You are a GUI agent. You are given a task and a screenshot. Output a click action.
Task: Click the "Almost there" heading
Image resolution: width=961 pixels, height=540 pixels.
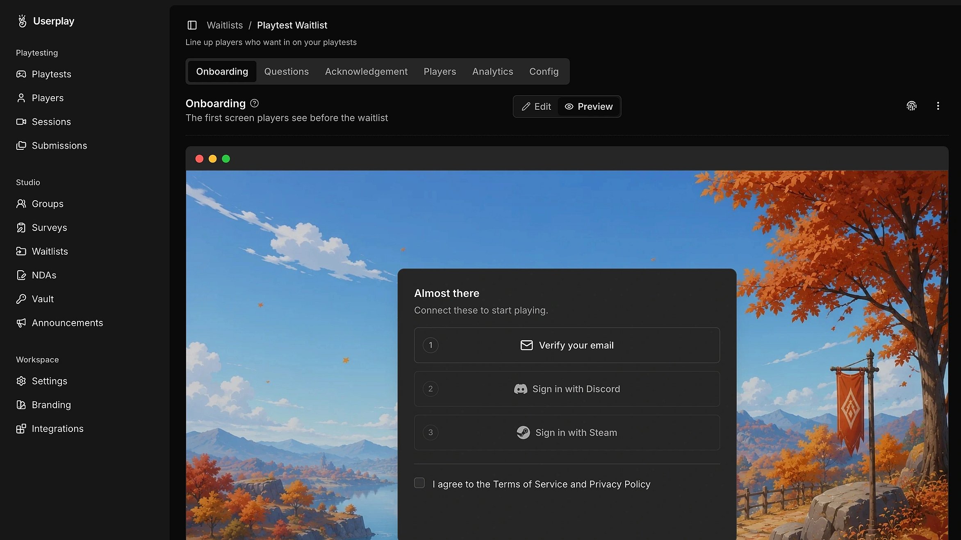pos(446,293)
